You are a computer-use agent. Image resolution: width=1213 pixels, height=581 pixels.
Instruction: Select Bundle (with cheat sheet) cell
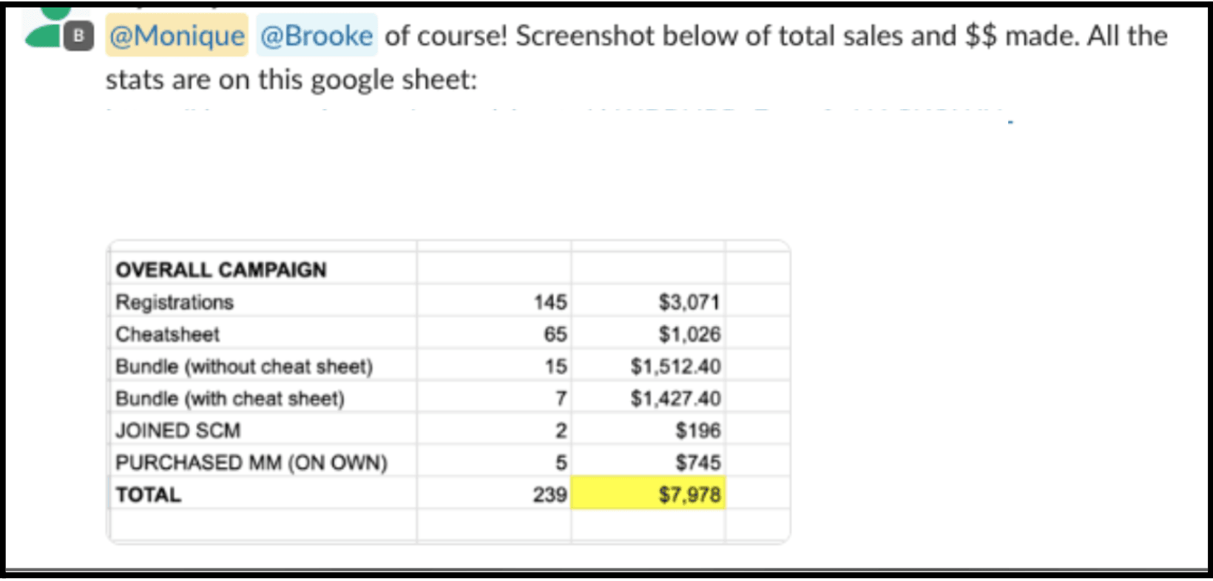point(230,398)
